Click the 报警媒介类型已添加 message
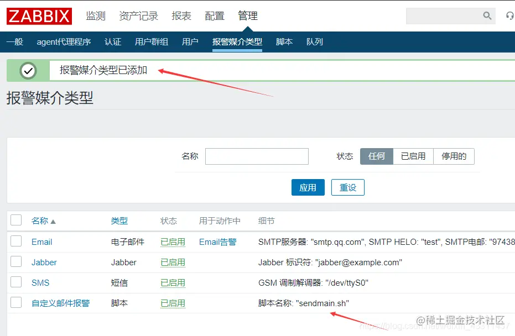 pos(103,70)
